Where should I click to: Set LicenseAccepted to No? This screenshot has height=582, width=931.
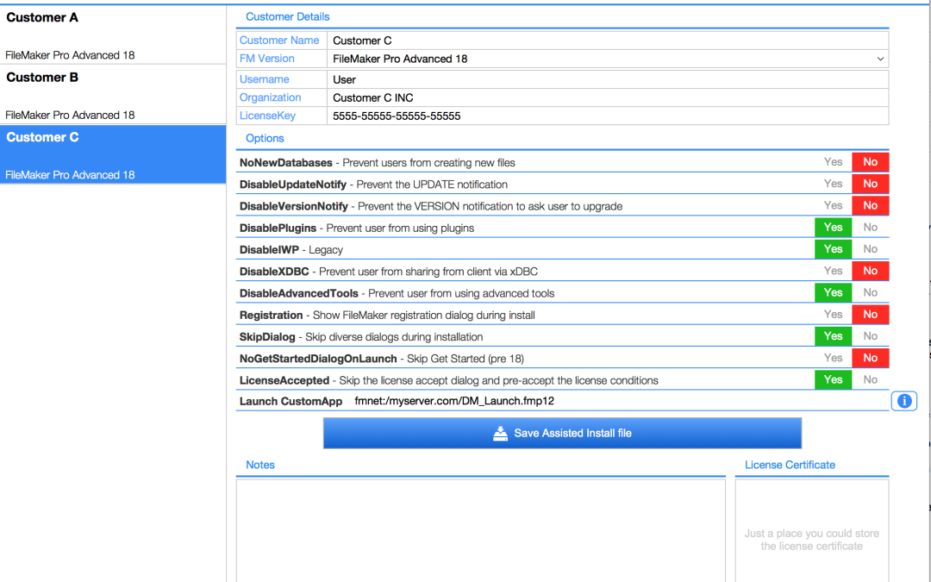coord(871,380)
